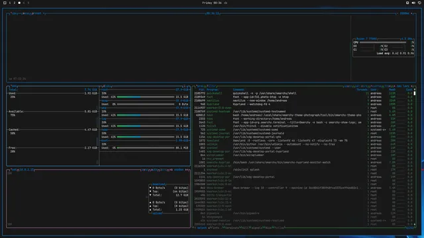424x238 pixels.
Task: Select the /usr/bin/pipewire process row
Action: click(x=303, y=213)
